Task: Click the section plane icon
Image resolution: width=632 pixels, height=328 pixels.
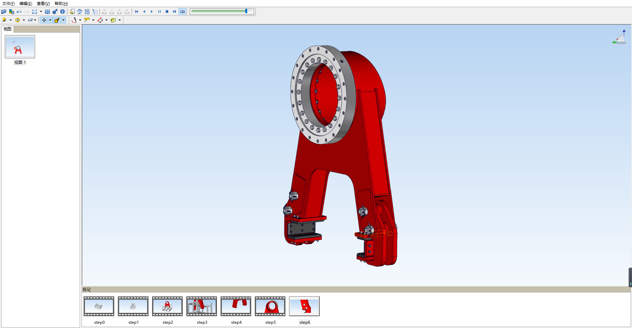Action: pos(30,20)
